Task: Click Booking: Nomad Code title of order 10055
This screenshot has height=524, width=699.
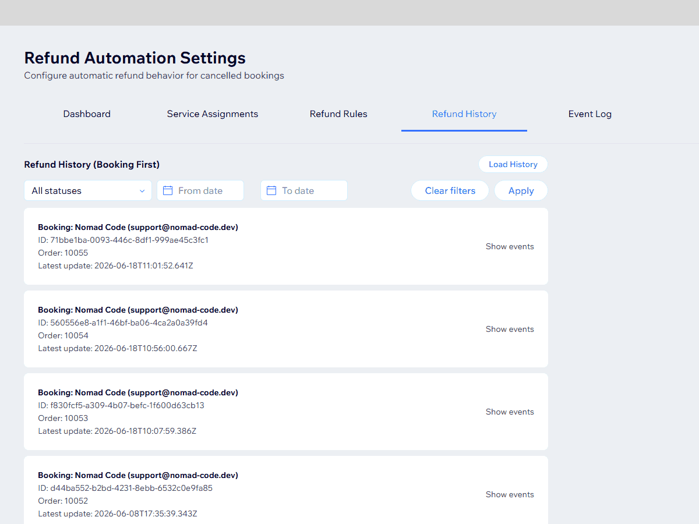Action: [138, 227]
